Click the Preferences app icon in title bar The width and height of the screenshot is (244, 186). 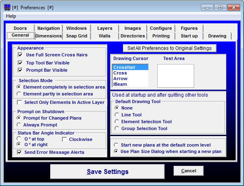coord(7,7)
